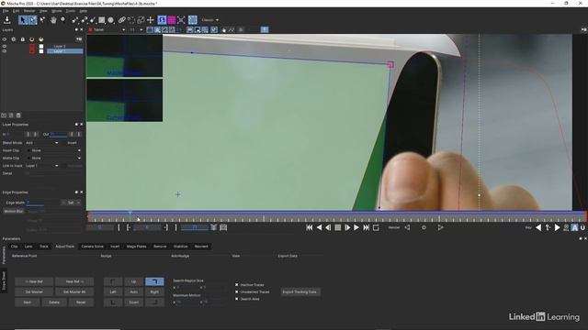Open the Blend Mode dropdown
The image size is (588, 330).
42,143
